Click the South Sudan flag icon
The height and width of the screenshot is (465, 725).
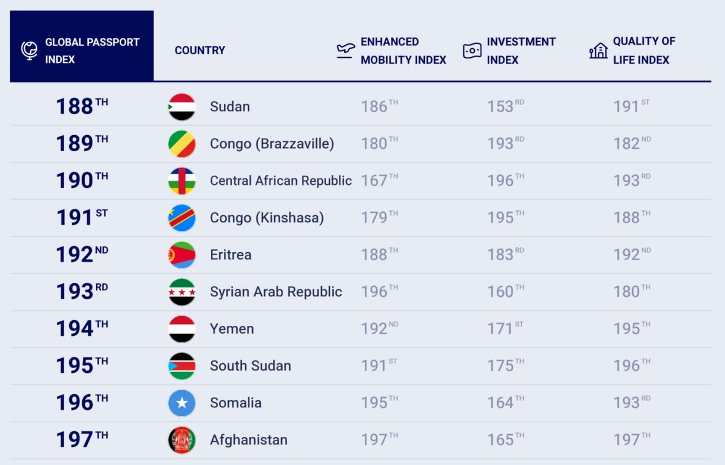pos(182,366)
